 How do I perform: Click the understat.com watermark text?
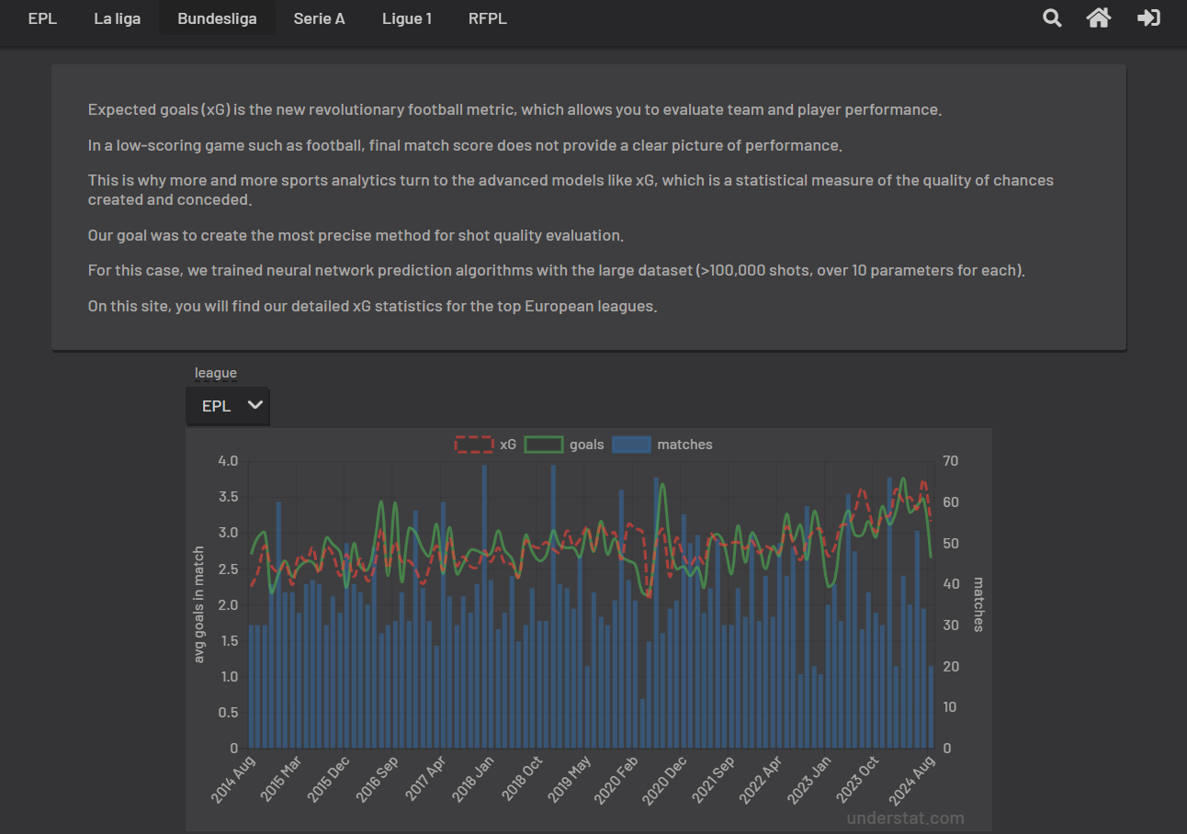[x=905, y=817]
